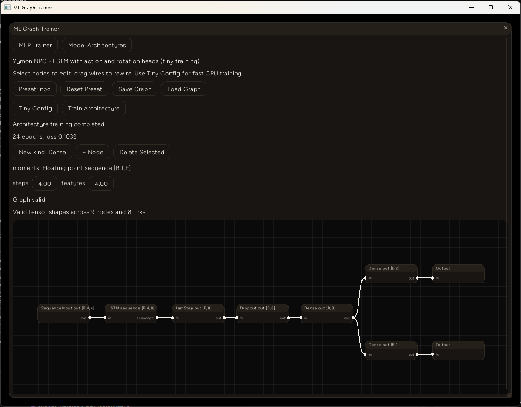Click LSTM node's sequence output port
The height and width of the screenshot is (407, 521).
[157, 318]
